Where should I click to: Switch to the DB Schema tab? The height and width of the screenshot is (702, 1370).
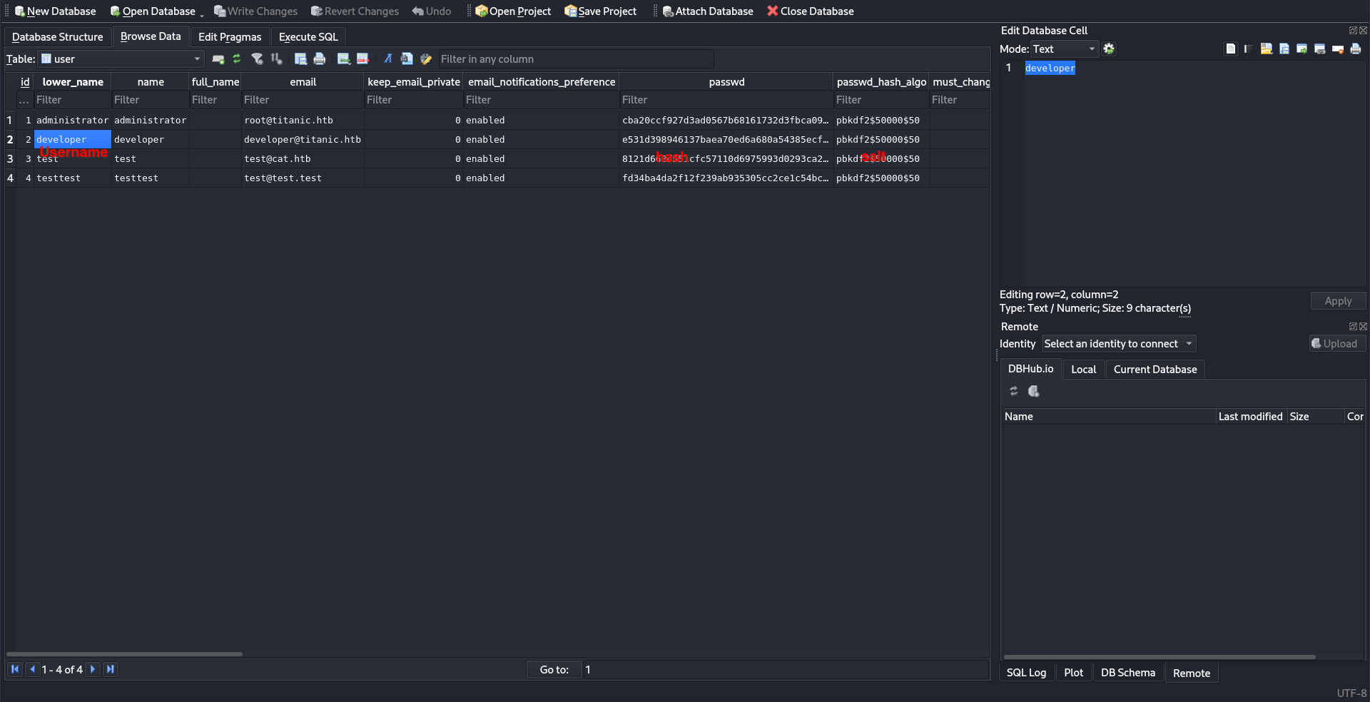pyautogui.click(x=1127, y=673)
